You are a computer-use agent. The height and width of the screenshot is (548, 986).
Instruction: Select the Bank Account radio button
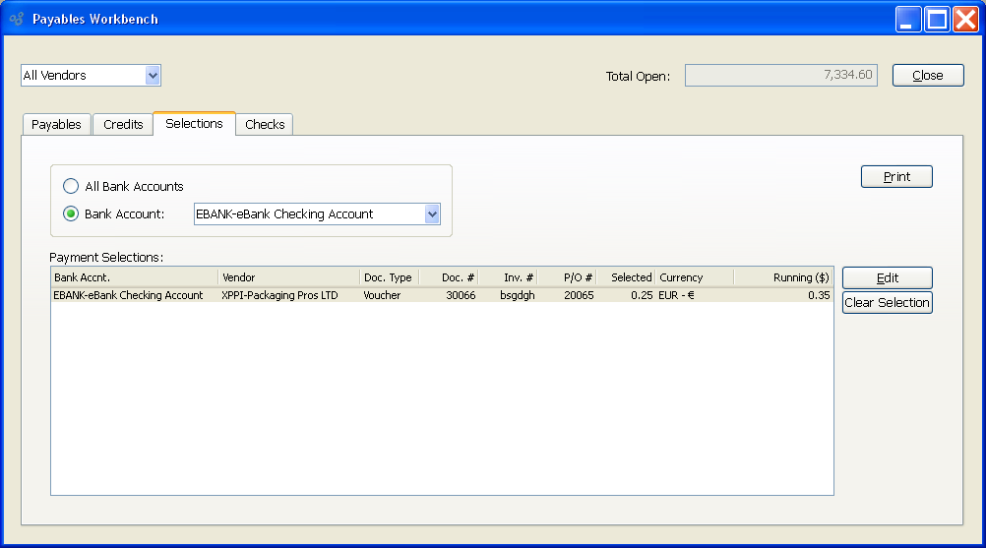pos(71,213)
